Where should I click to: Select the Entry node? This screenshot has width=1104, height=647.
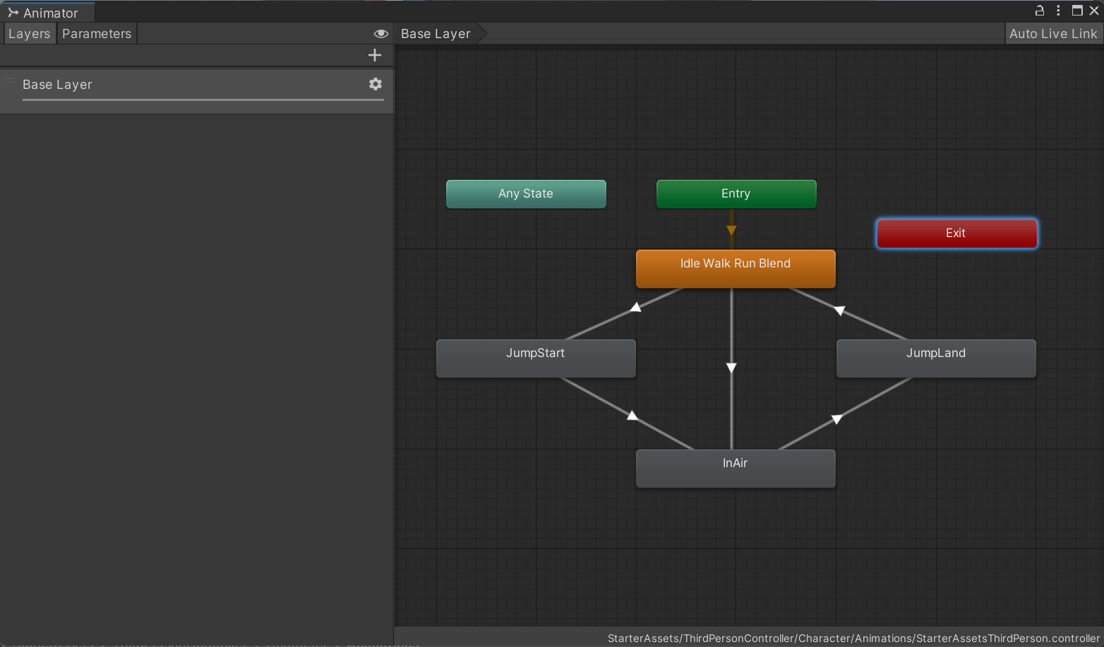(x=736, y=194)
